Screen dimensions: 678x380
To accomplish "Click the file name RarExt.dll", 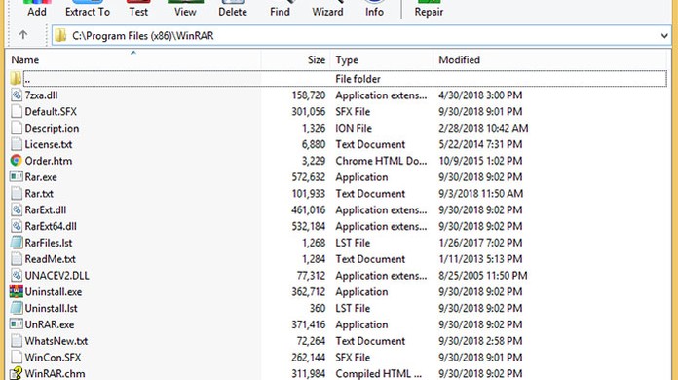I will tap(46, 210).
